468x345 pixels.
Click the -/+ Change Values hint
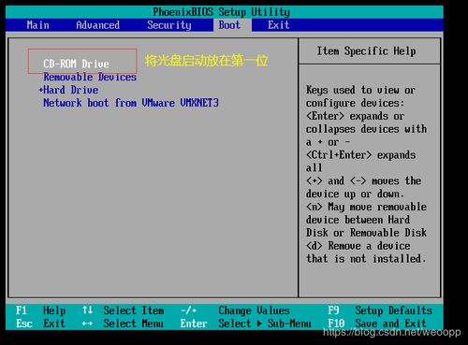[x=235, y=310]
